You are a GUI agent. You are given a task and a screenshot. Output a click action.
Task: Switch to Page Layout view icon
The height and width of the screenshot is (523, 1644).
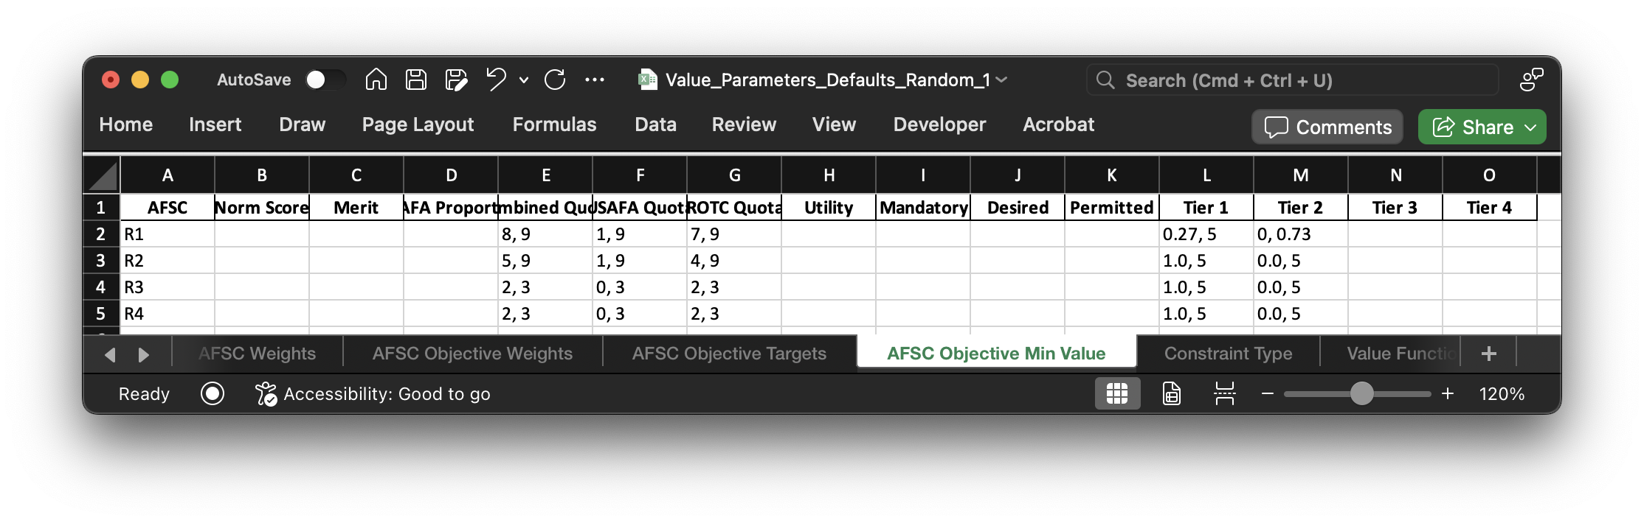[x=1172, y=394]
